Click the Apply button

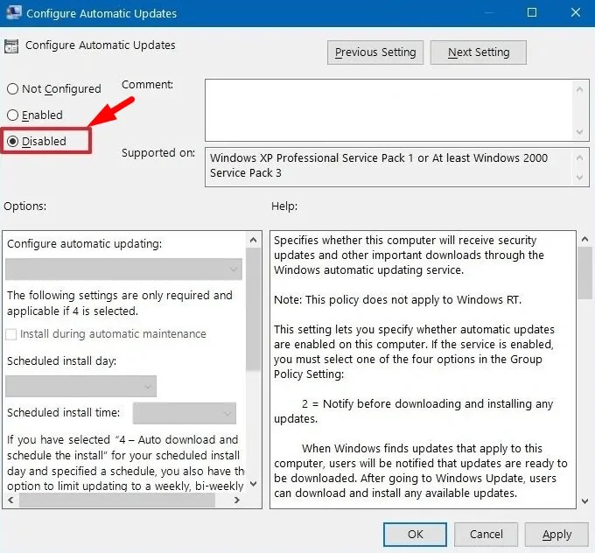[x=556, y=535]
